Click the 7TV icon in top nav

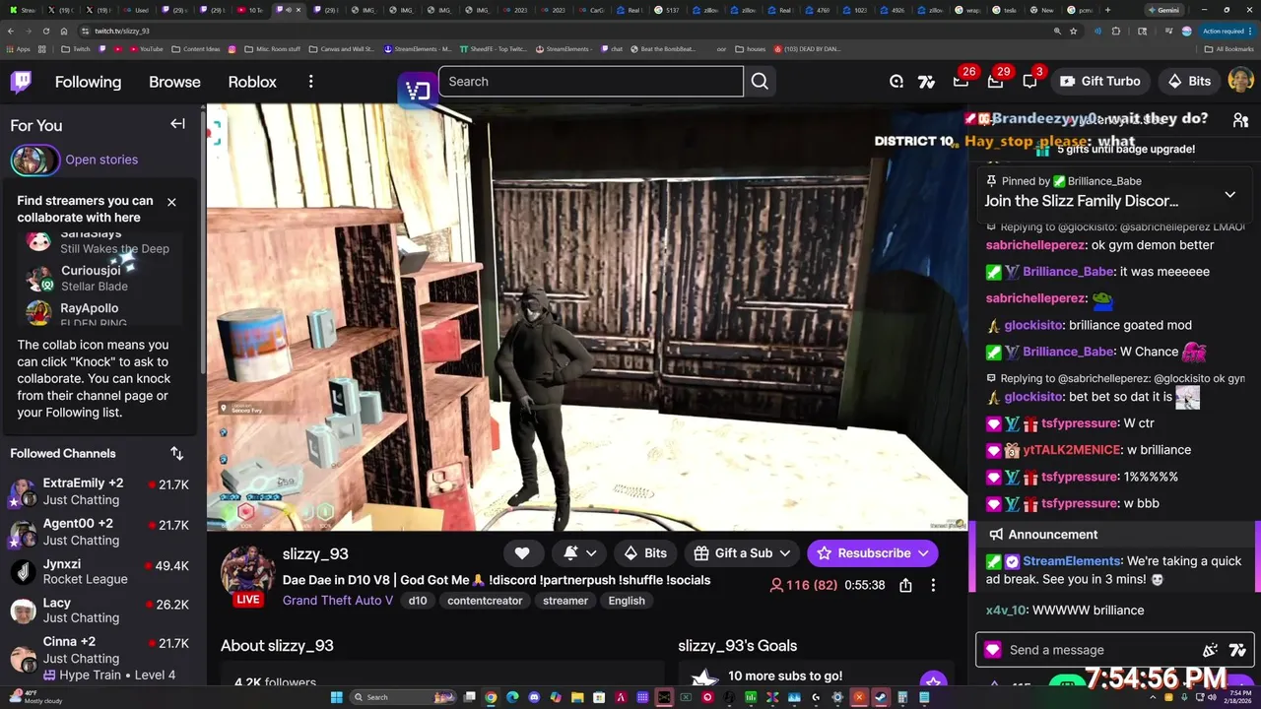tap(926, 82)
